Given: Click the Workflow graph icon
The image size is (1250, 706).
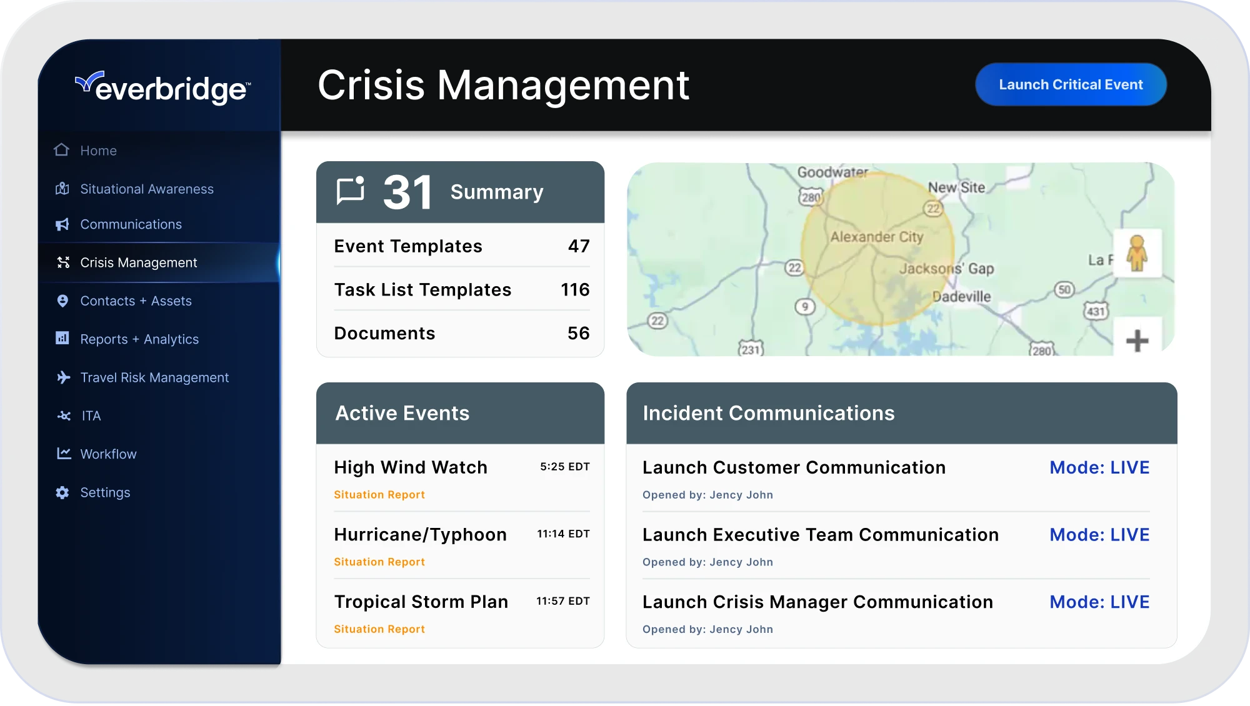Looking at the screenshot, I should pos(64,454).
